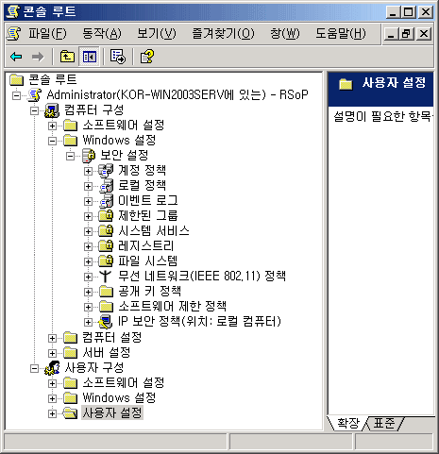
Task: Collapse the Windows 설정 node under 컴퓨터 구성
Action: pyautogui.click(x=52, y=141)
